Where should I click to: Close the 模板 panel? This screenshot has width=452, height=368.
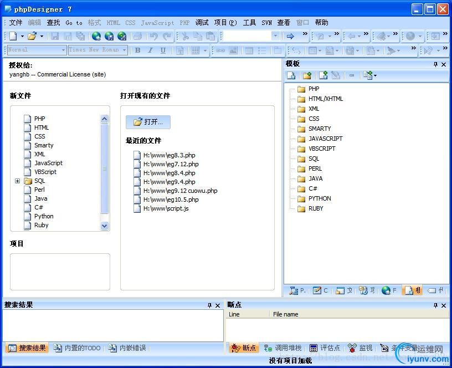pos(444,64)
